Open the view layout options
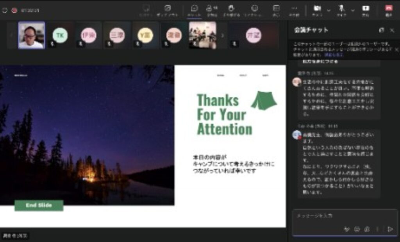 pyautogui.click(x=276, y=9)
